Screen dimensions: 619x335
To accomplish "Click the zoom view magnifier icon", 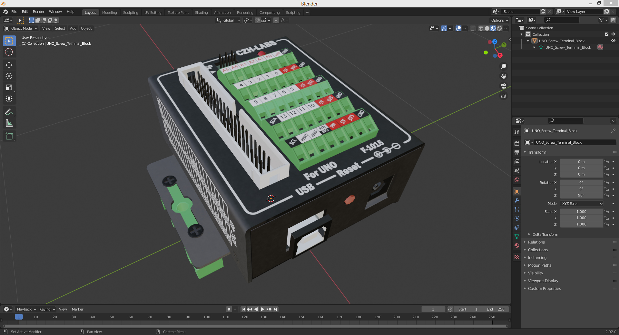I will click(503, 66).
